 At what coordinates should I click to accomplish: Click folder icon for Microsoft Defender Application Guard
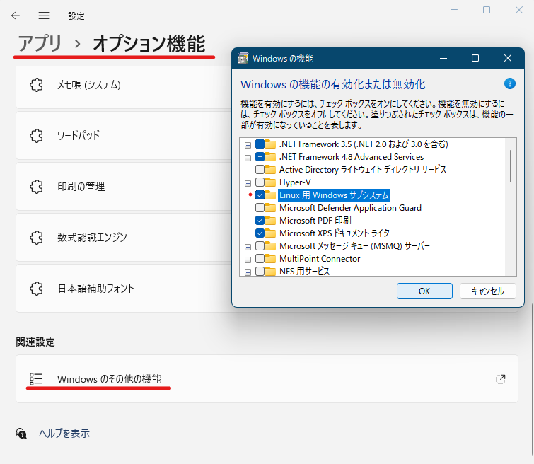coord(270,208)
